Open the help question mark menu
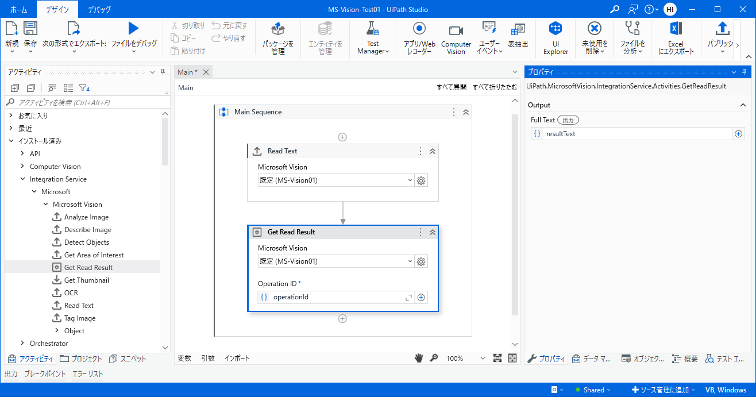This screenshot has height=397, width=756. click(651, 9)
